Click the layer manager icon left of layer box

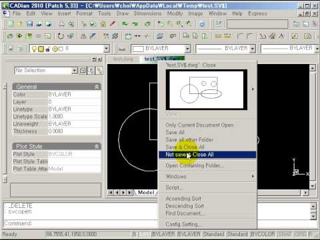tap(11, 48)
